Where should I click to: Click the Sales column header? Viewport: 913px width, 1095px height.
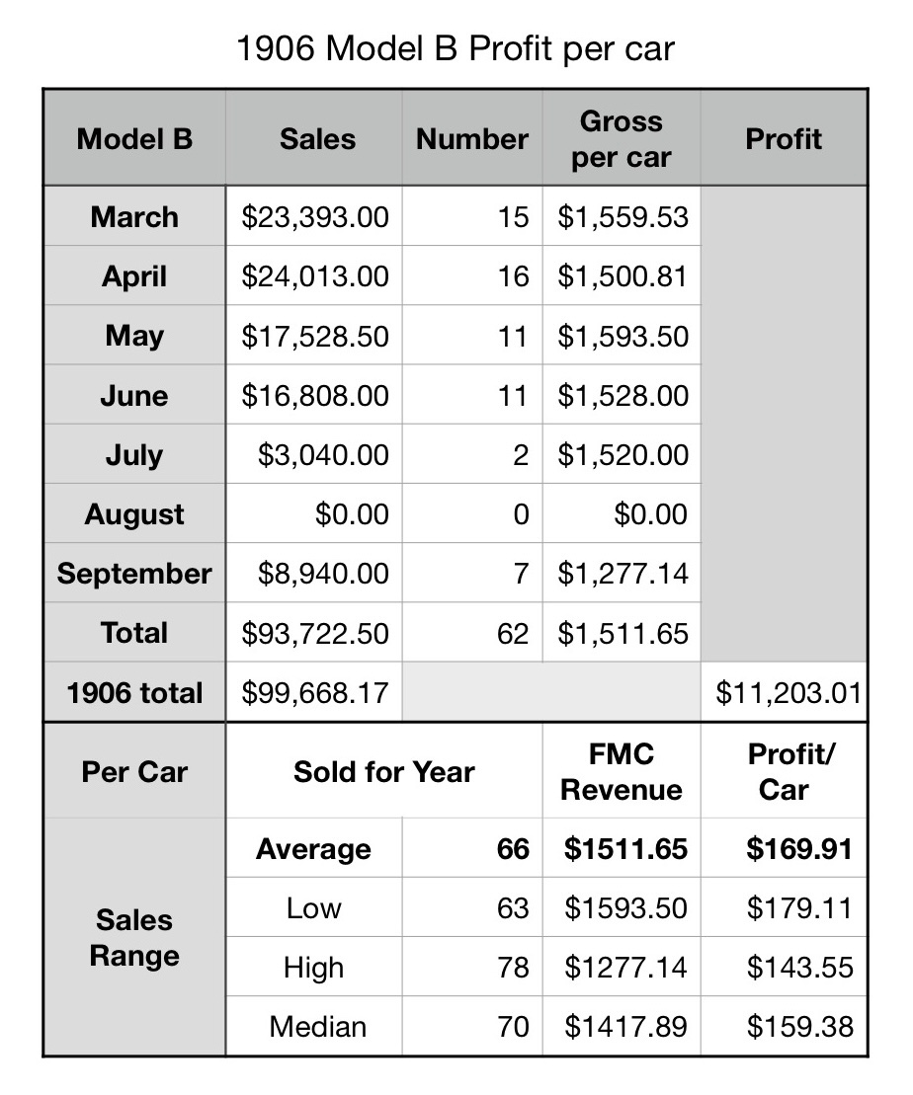click(x=316, y=138)
